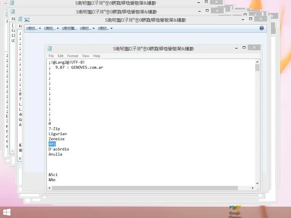Click the vertical scrollbar down arrow in Notepad
The height and width of the screenshot is (218, 291).
pyautogui.click(x=257, y=183)
